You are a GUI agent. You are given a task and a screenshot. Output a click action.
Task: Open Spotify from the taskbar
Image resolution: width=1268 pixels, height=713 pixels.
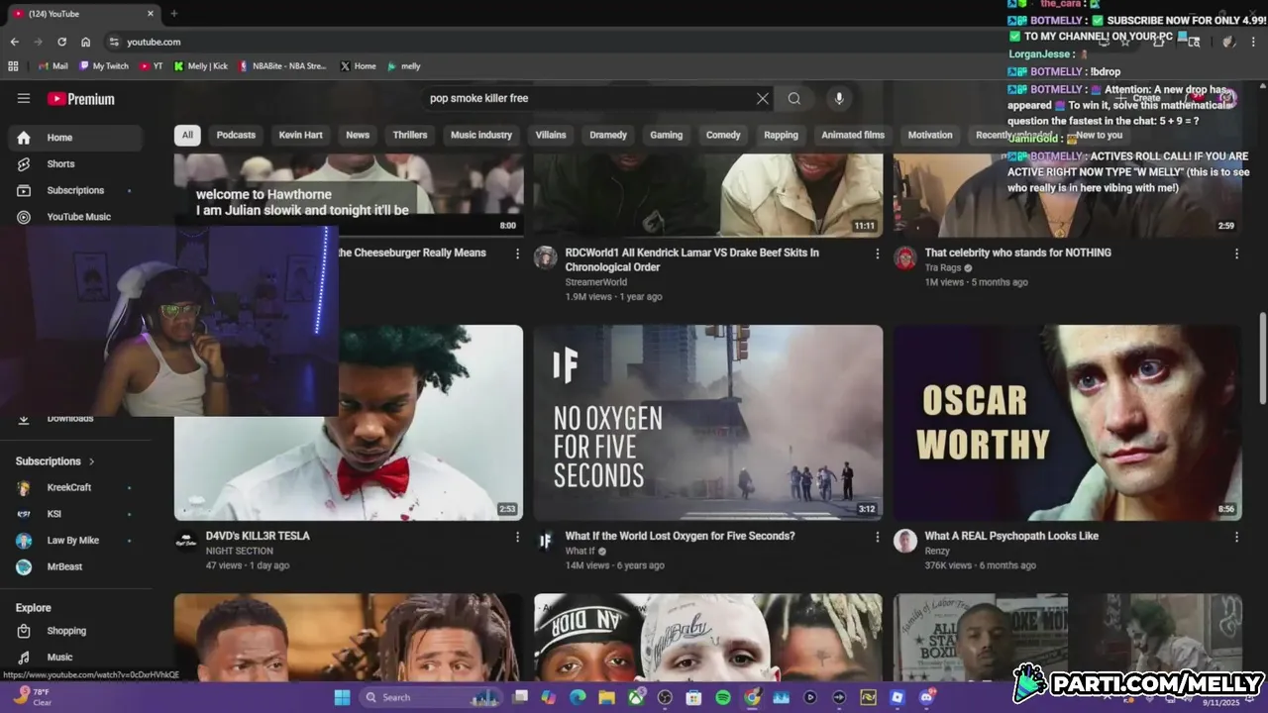(723, 697)
